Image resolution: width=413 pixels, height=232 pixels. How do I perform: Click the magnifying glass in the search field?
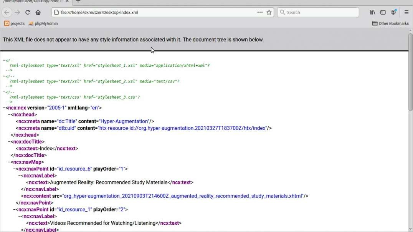(282, 12)
